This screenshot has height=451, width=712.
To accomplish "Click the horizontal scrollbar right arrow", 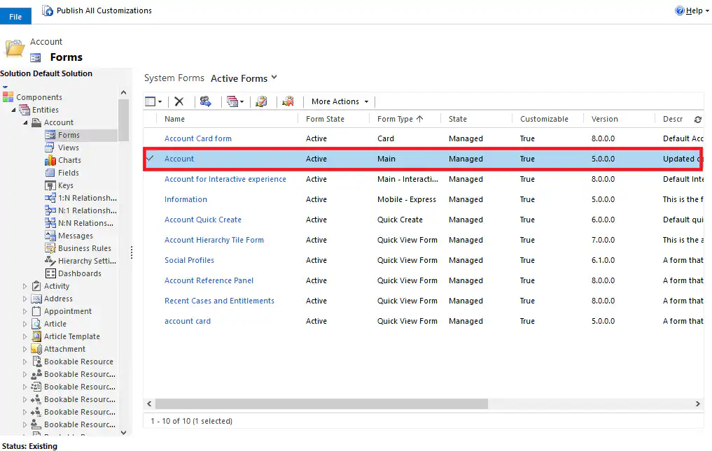I will (697, 403).
